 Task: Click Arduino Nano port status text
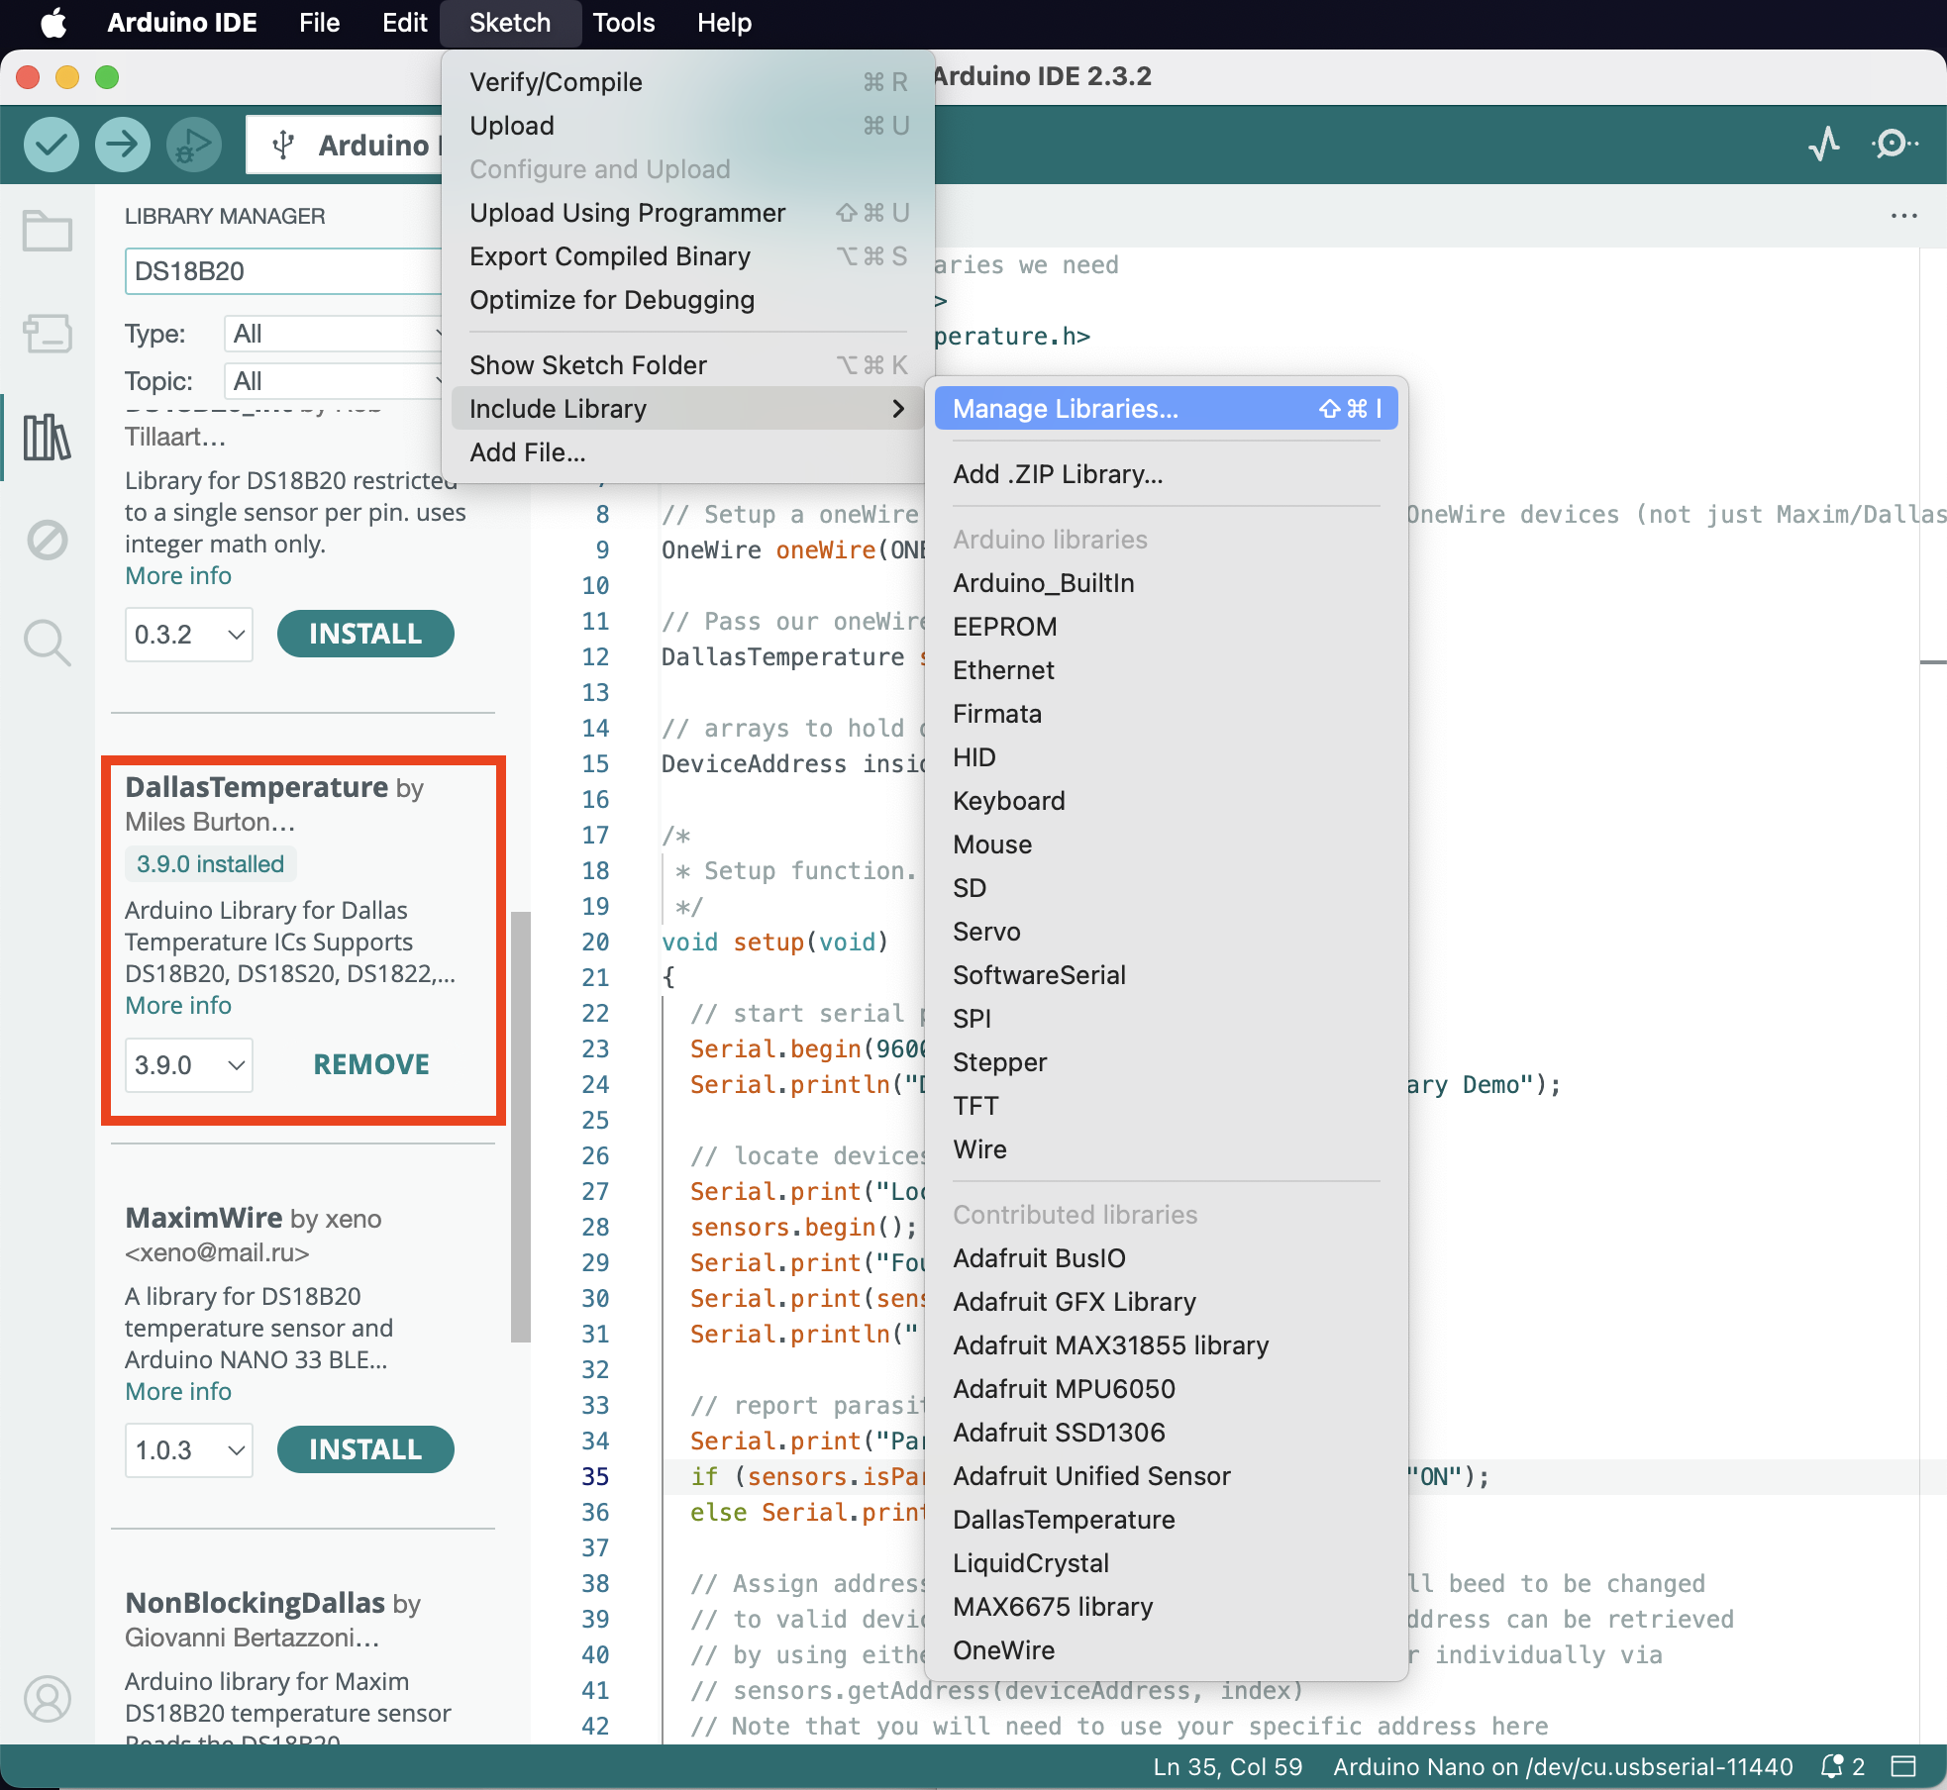(x=1563, y=1766)
